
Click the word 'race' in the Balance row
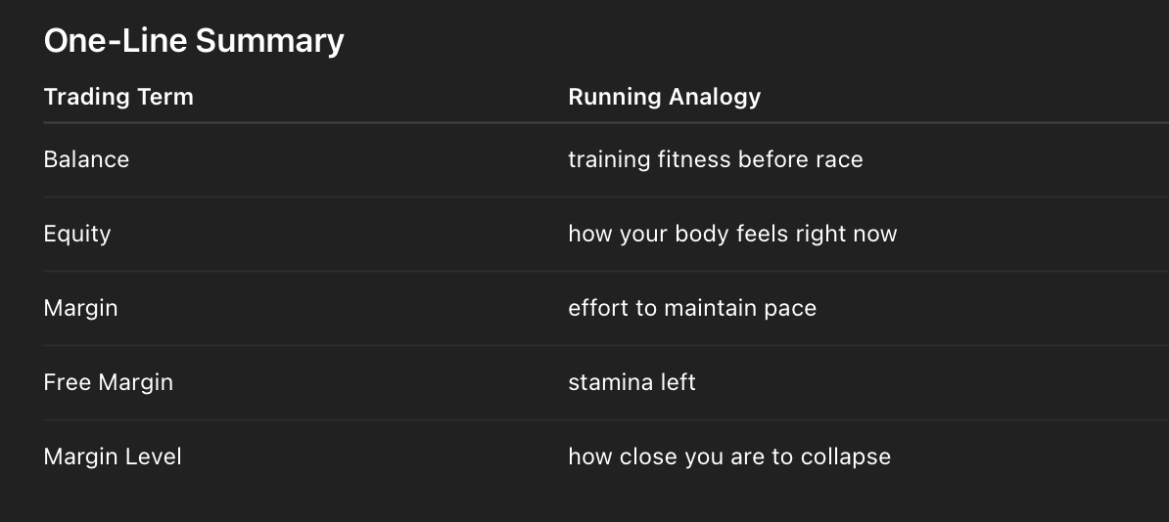pos(841,159)
